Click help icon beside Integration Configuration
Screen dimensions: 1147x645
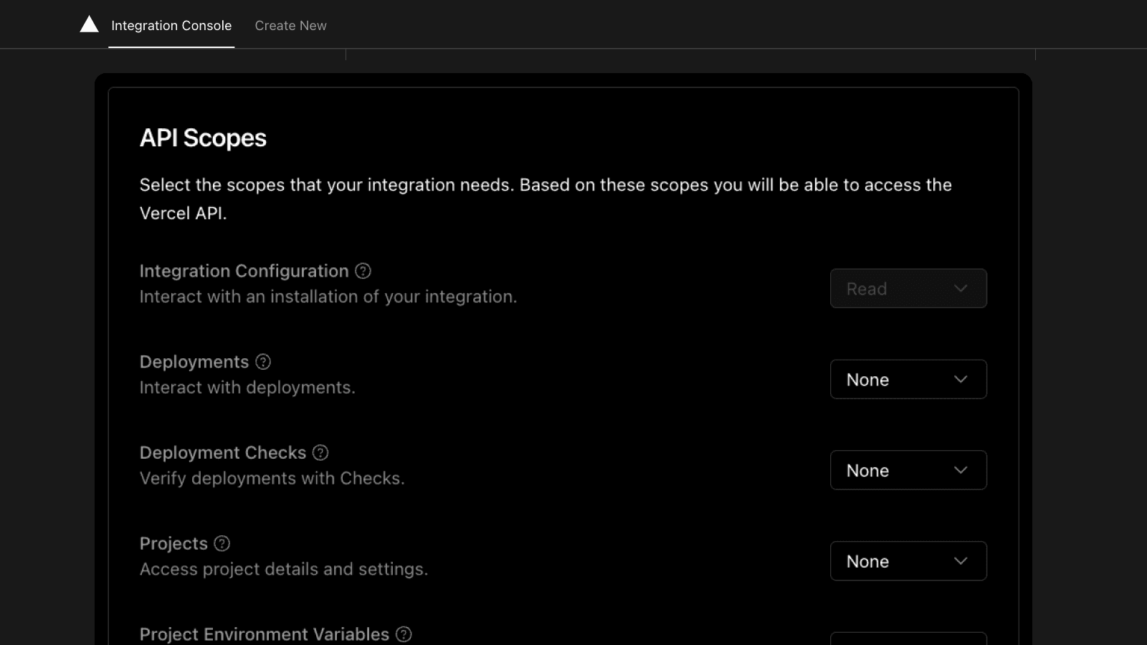click(363, 271)
